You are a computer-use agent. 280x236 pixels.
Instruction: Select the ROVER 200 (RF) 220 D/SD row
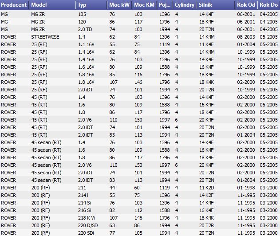click(140, 225)
